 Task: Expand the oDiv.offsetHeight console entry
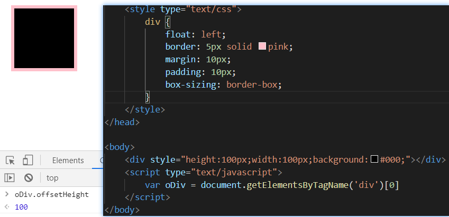(x=6, y=194)
